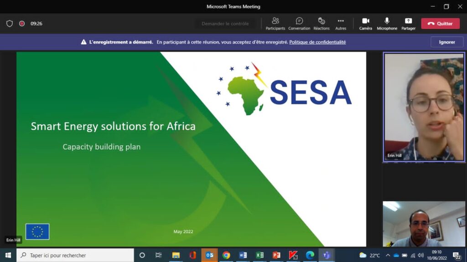Click the shield security icon
This screenshot has width=467, height=262.
10,24
